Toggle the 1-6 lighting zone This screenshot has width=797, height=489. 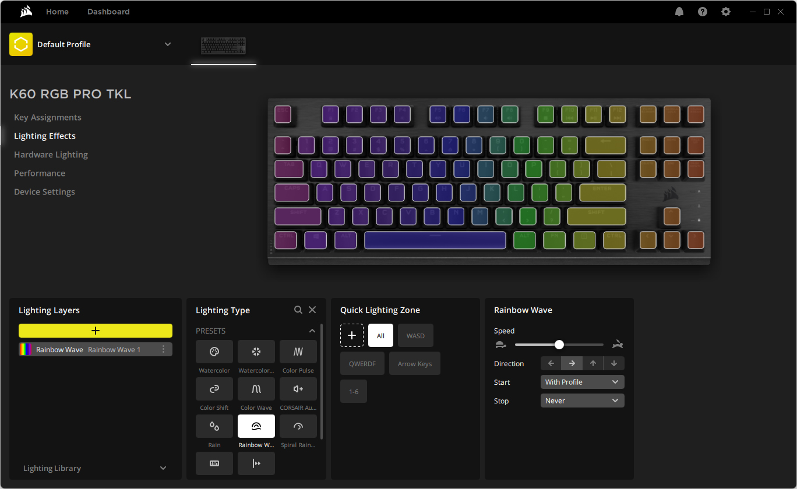[354, 391]
